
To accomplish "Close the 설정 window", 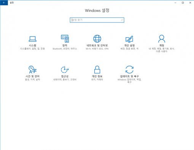I will pyautogui.click(x=190, y=3).
